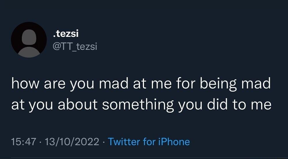The image size is (288, 159).
Task: Click the divider line below the timestamp
Action: click(144, 158)
